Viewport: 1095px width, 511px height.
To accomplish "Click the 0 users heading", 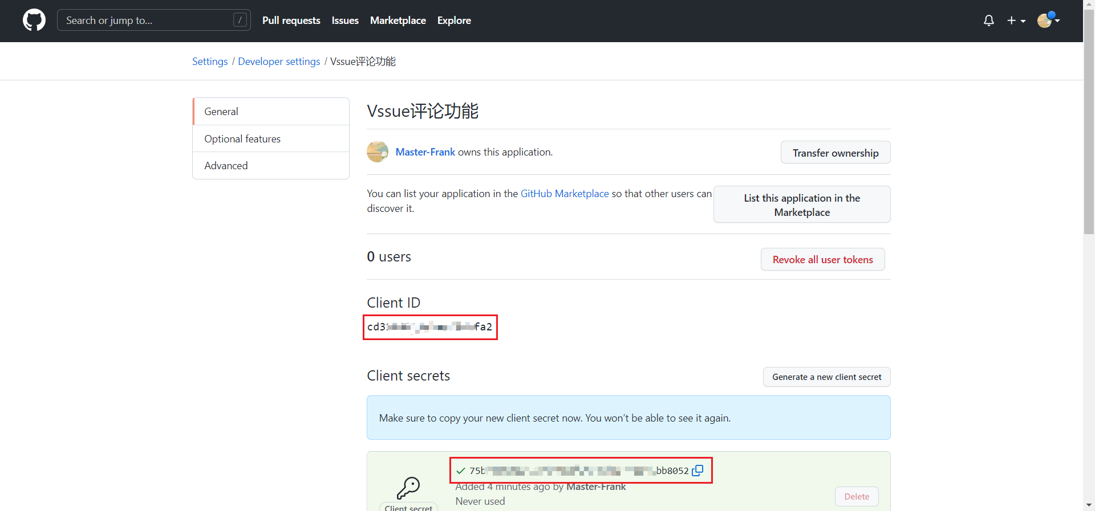I will coord(389,257).
